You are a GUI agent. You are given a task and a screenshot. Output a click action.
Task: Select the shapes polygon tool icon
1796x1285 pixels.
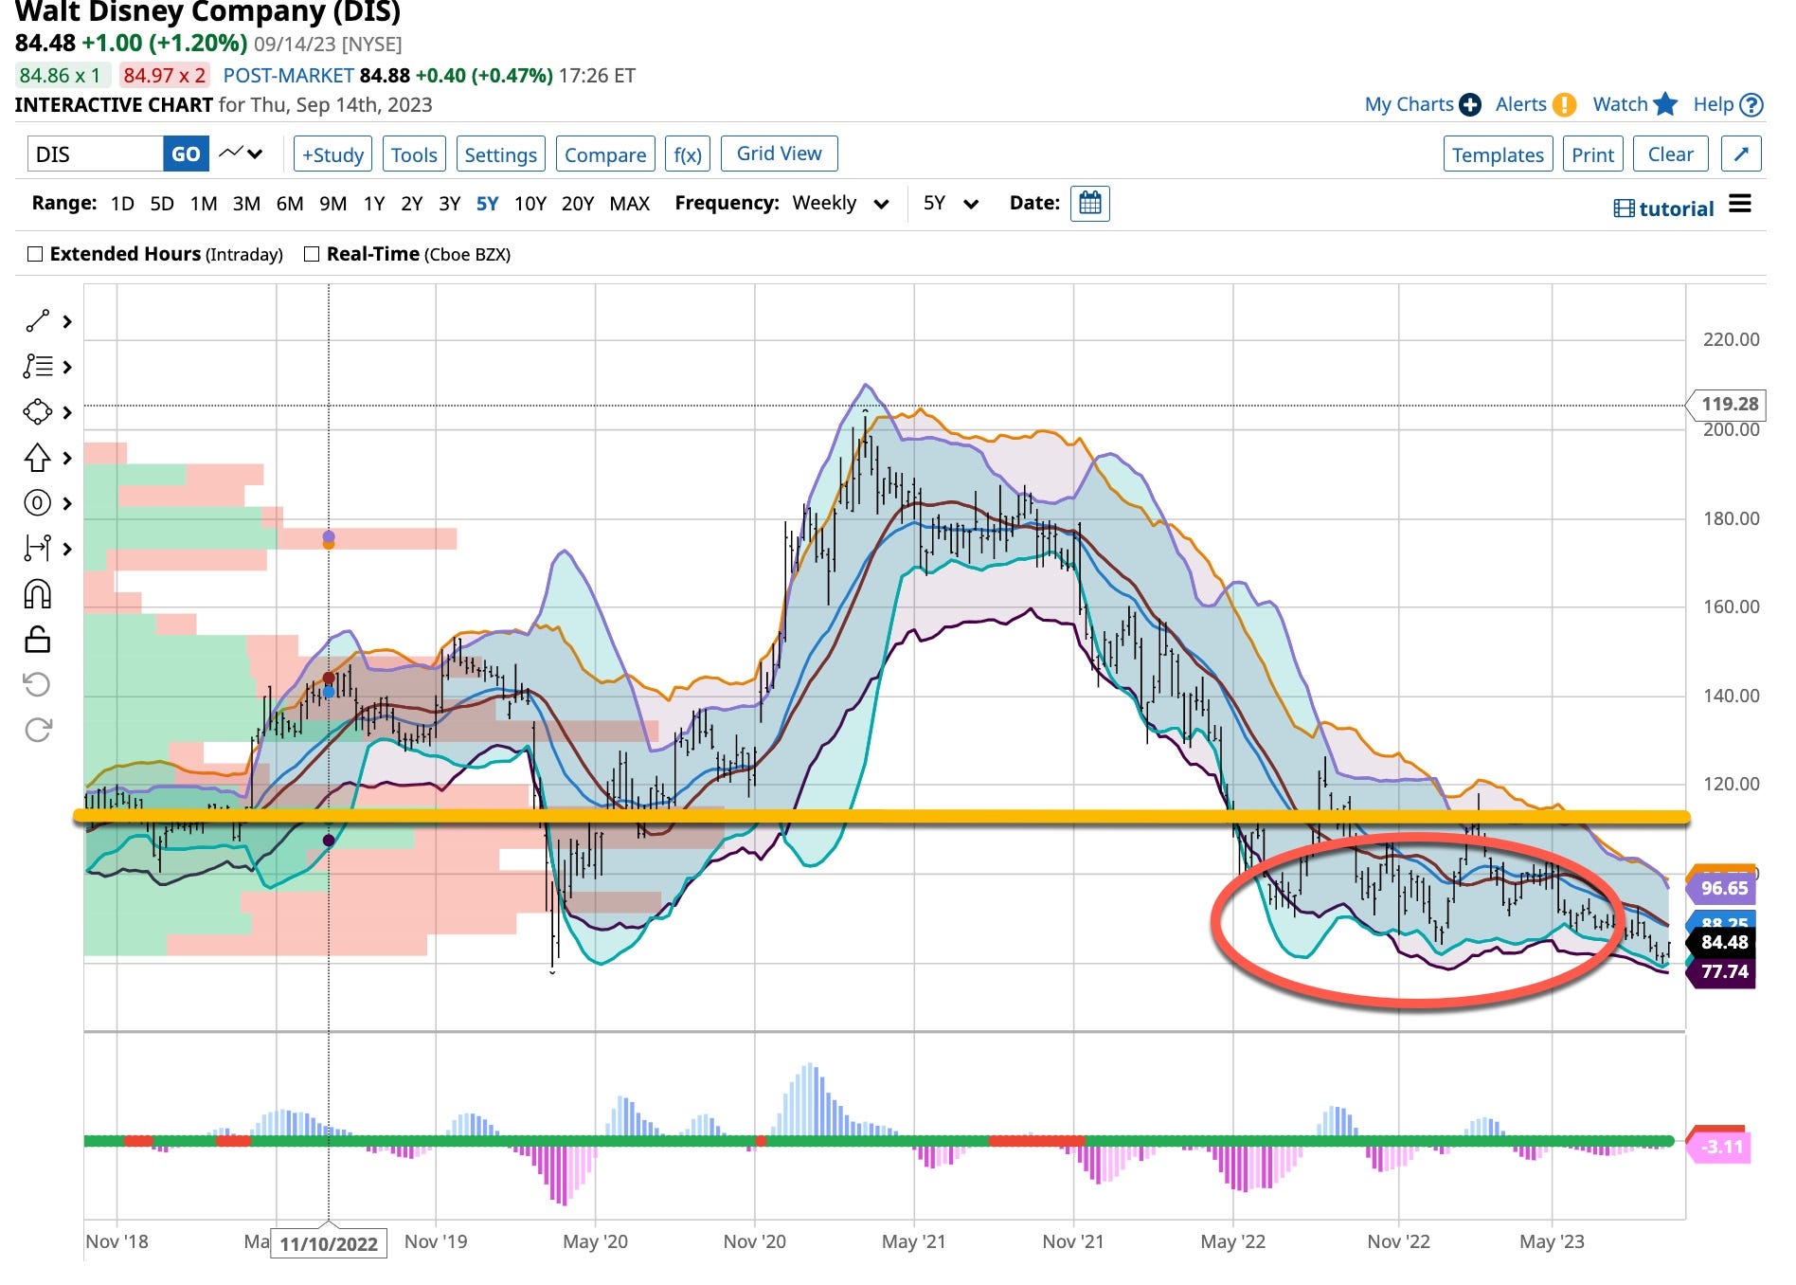pyautogui.click(x=37, y=412)
